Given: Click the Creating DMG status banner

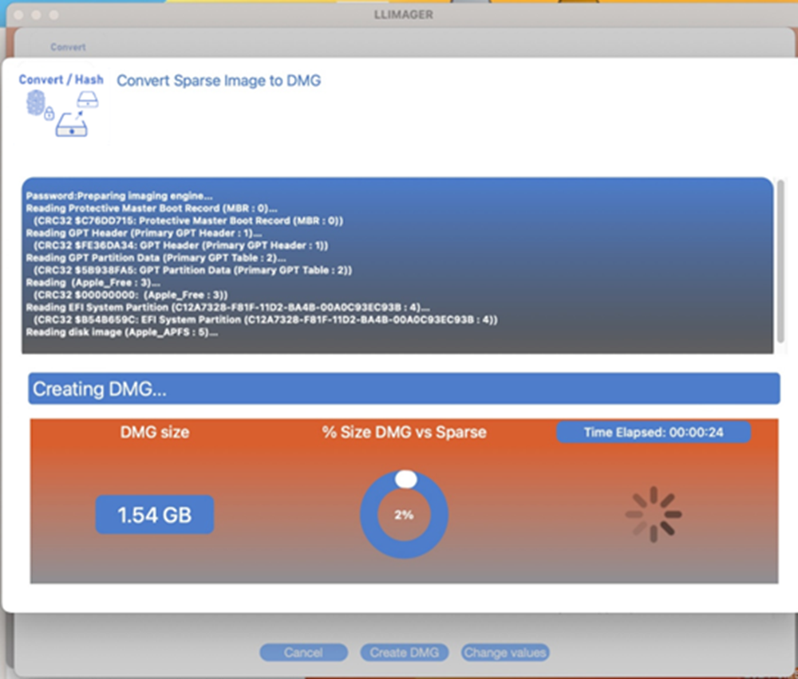Looking at the screenshot, I should pos(405,389).
